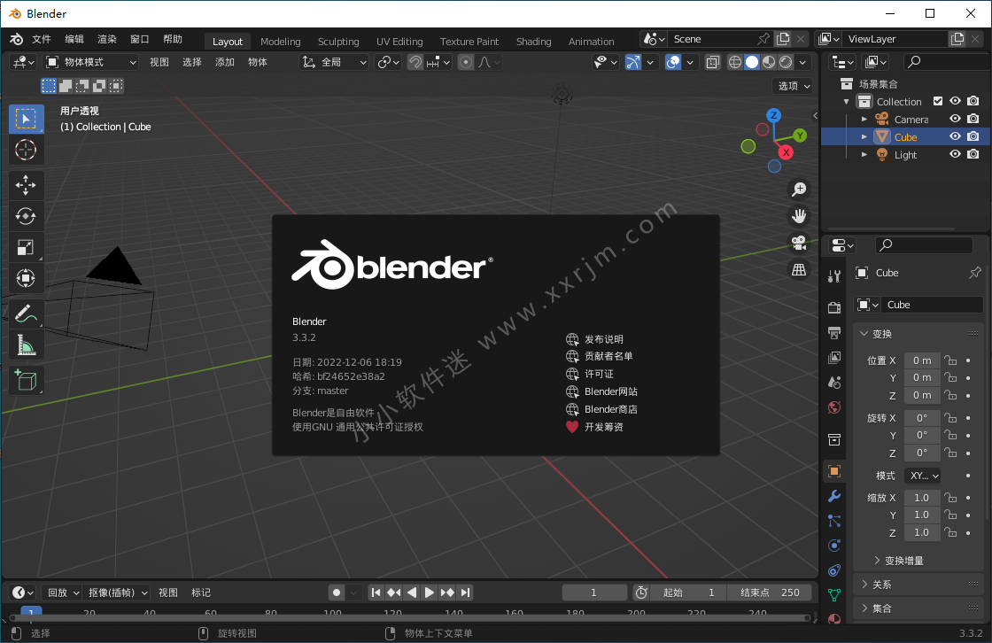The image size is (992, 643).
Task: Hide Light in the viewport via eye
Action: (956, 154)
